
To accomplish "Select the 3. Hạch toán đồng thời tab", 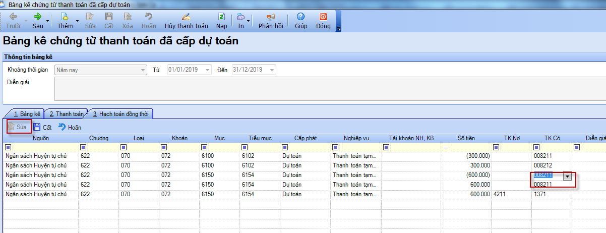I will (x=120, y=114).
